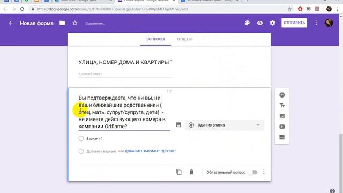Click the Chrome profile avatar in toolbar
Viewport: 343px width, 193px height.
pyautogui.click(x=329, y=9)
